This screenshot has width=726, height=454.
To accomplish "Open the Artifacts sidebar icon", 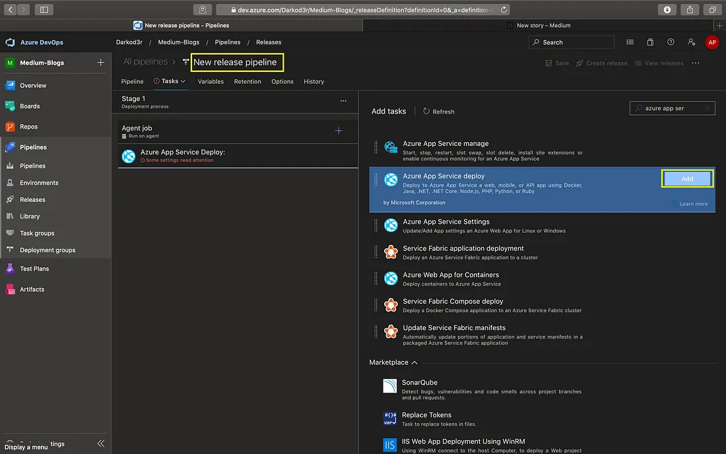I will (x=10, y=289).
